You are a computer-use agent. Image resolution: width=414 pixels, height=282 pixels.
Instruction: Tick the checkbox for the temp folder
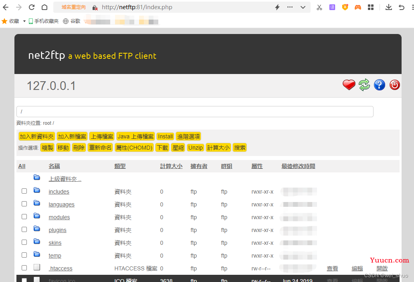pyautogui.click(x=24, y=255)
